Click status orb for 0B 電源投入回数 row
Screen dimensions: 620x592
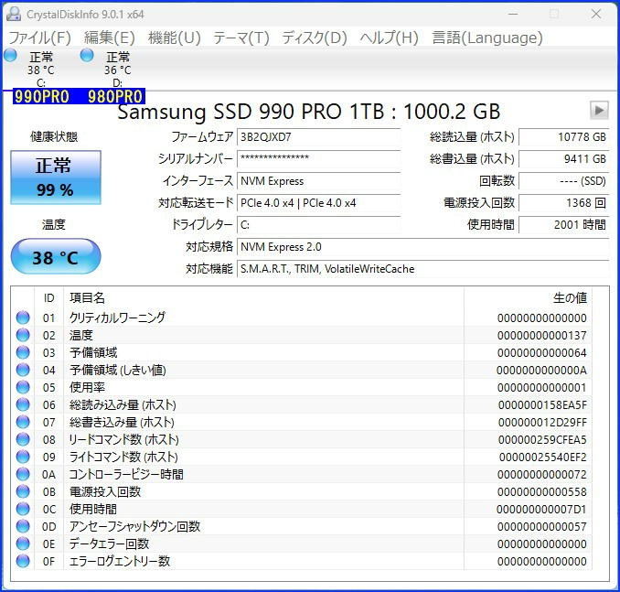(x=23, y=491)
